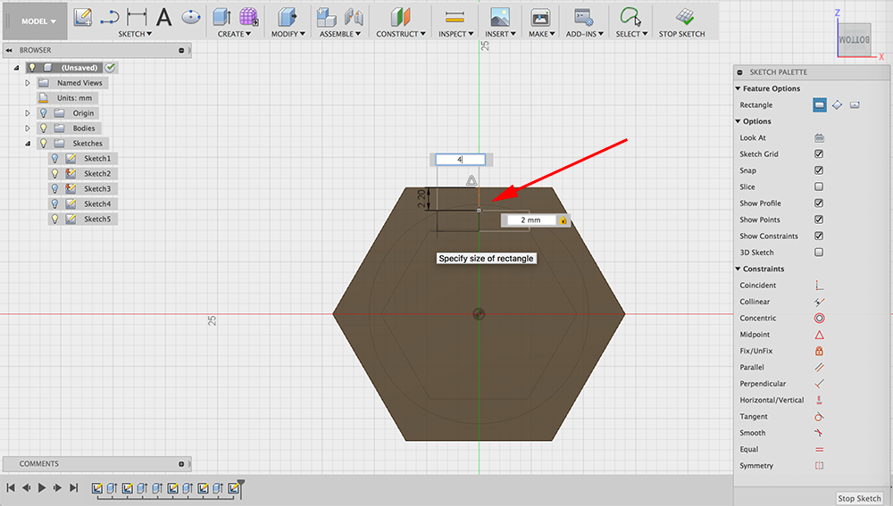Image resolution: width=893 pixels, height=506 pixels.
Task: Toggle the Bodies folder light bulb
Action: (x=43, y=129)
